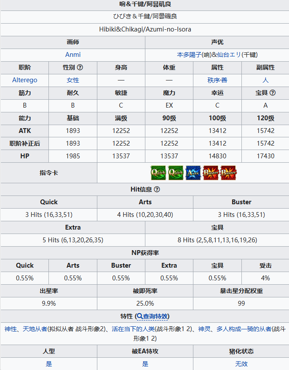Click the help icon beside Hit信息
Image resolution: width=289 pixels, height=370 pixels.
tap(157, 189)
